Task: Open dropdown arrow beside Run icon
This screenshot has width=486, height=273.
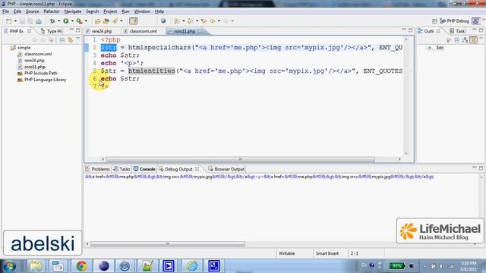Action: point(72,21)
